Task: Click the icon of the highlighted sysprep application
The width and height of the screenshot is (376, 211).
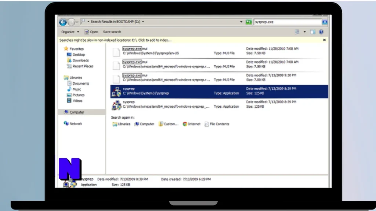Action: click(116, 92)
